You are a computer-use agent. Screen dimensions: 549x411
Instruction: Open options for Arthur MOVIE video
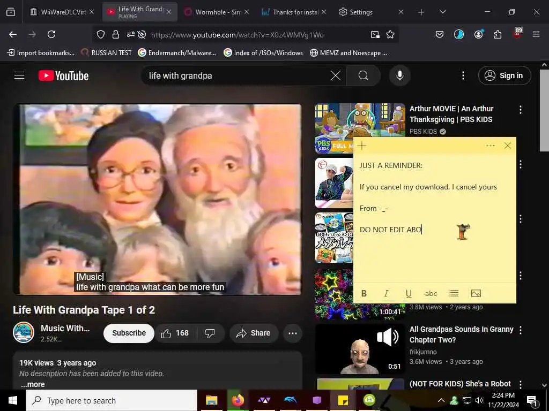click(x=520, y=110)
